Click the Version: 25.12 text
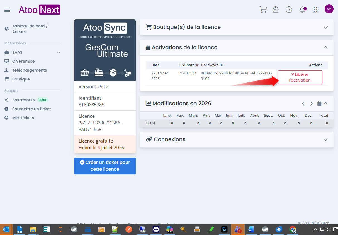Viewport: 338px width, 235px height. [x=94, y=87]
